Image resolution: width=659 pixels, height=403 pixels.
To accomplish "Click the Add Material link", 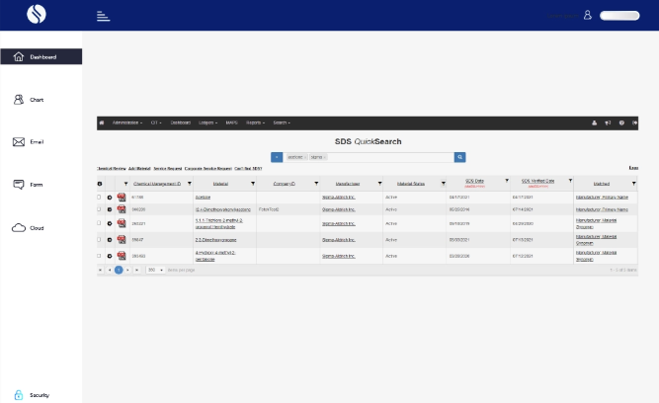I will pos(139,169).
